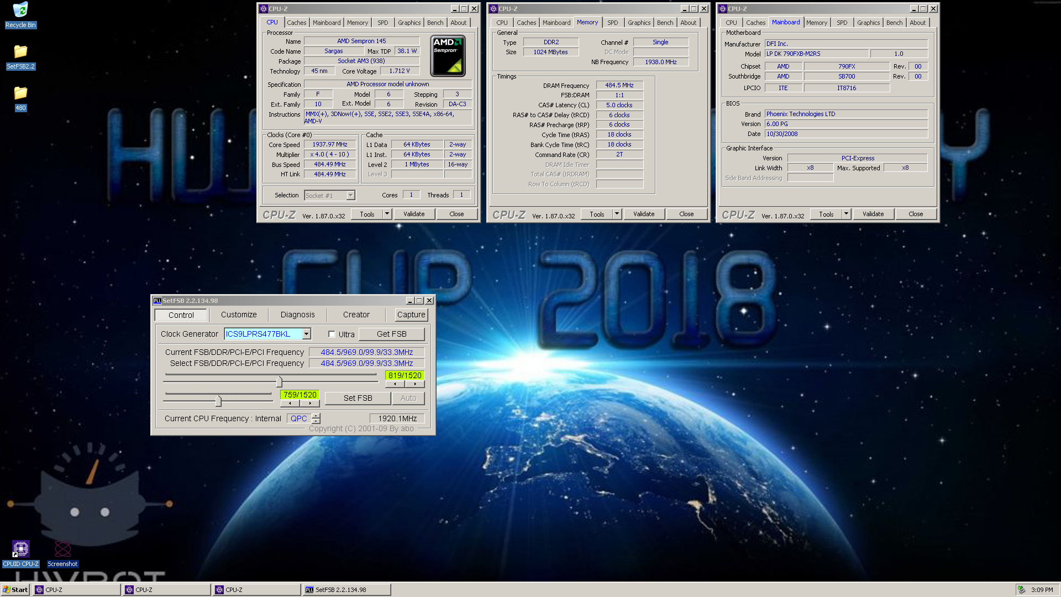Expand Tools dropdown arrow in Mainboard window

click(846, 214)
